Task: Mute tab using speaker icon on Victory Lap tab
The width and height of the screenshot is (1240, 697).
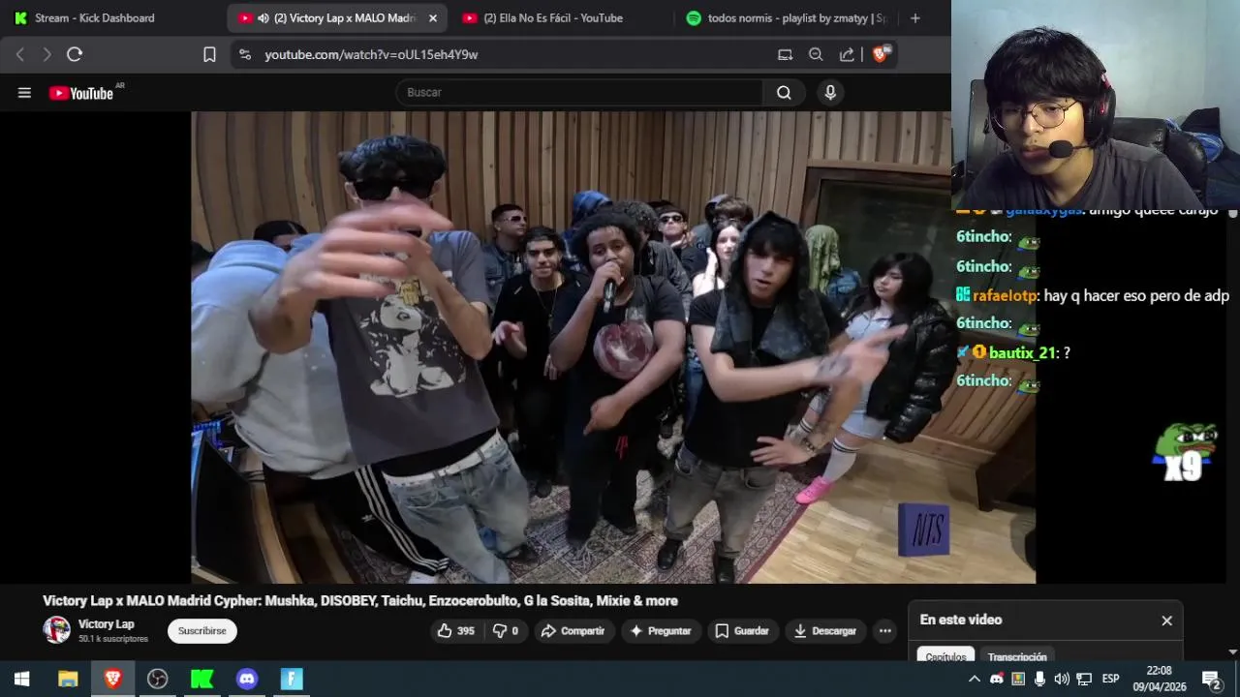Action: tap(263, 18)
